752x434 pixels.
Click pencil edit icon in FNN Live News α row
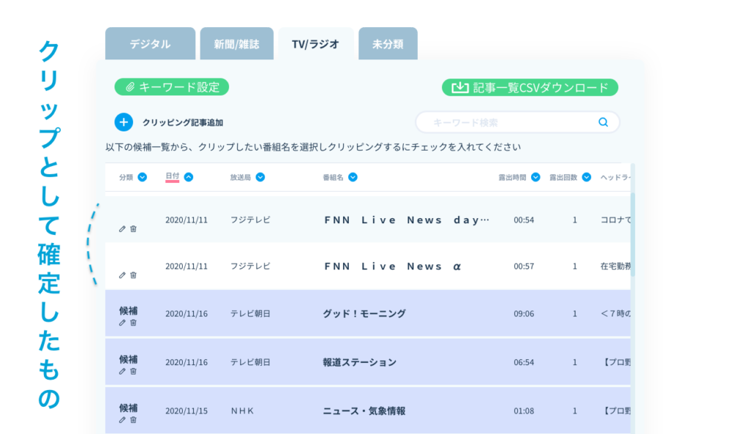click(x=123, y=275)
